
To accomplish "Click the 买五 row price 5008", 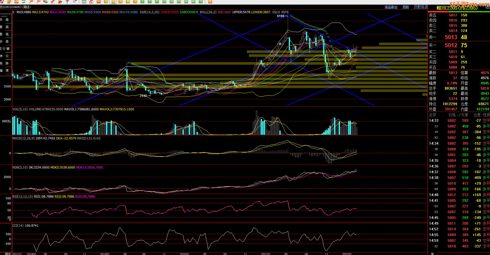I will [x=453, y=67].
